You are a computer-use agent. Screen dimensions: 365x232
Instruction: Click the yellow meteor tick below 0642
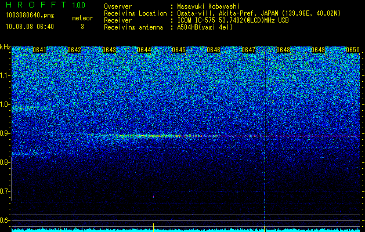pos(60,229)
